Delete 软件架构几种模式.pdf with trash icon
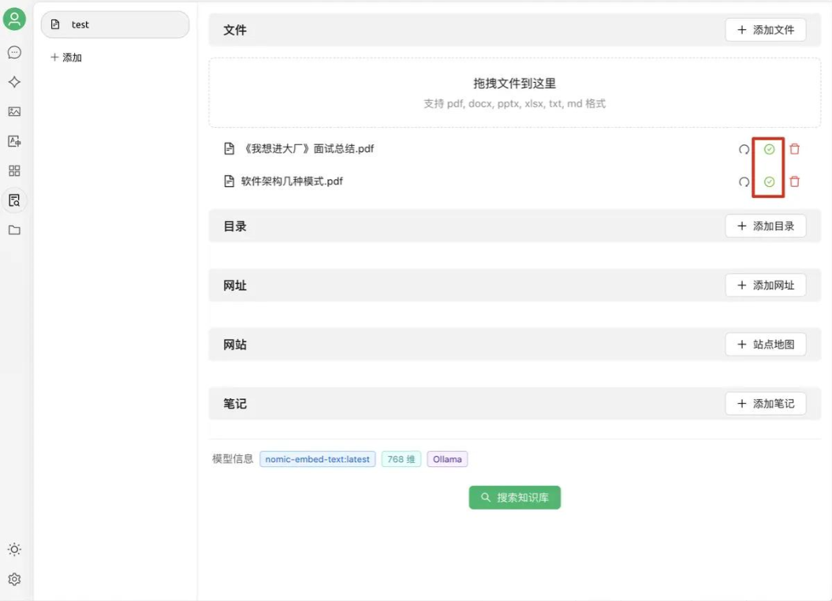The height and width of the screenshot is (601, 832). pyautogui.click(x=794, y=181)
